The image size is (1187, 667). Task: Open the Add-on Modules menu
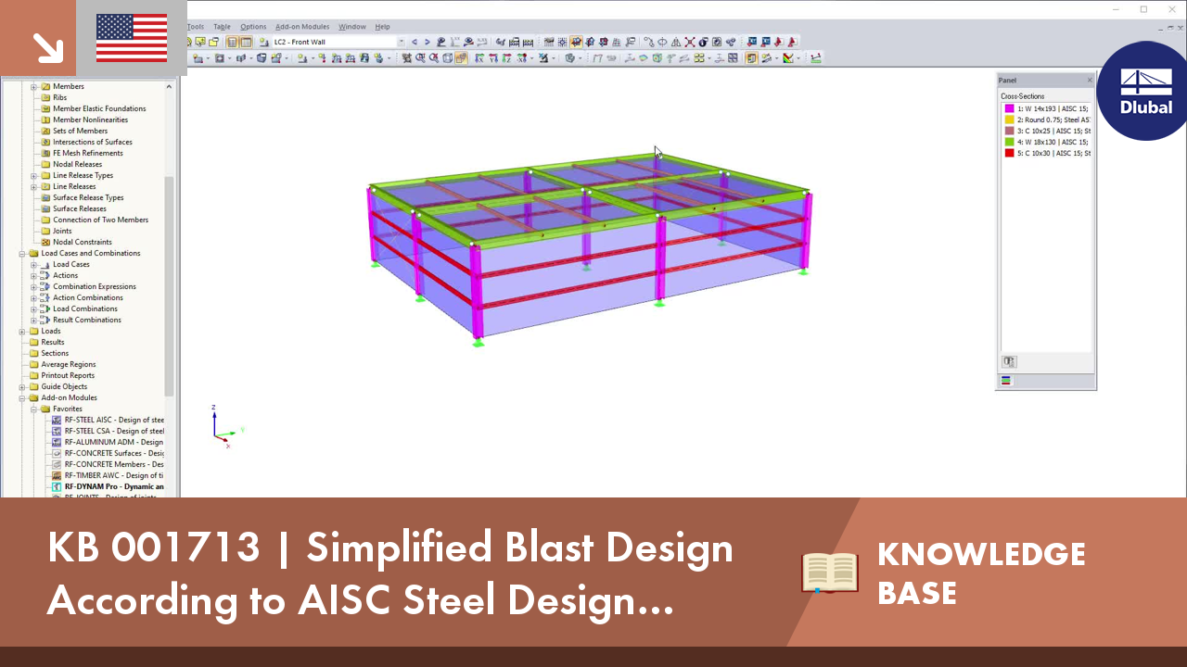tap(302, 27)
